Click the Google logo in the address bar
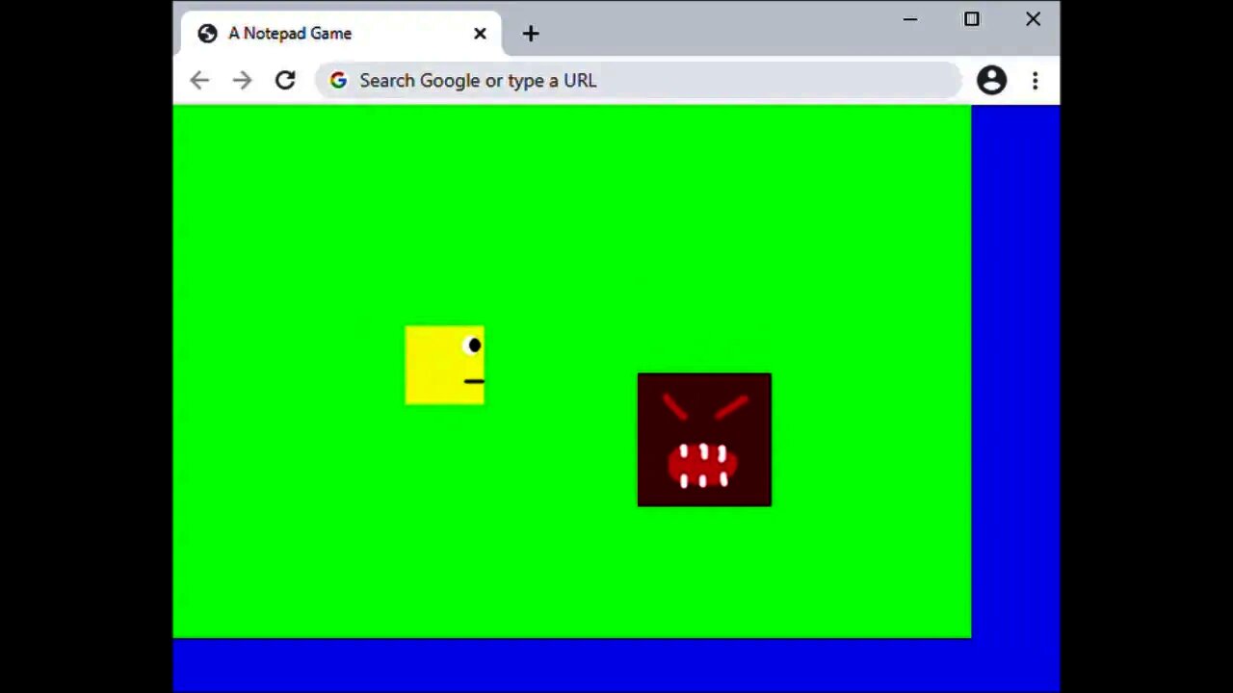The image size is (1233, 693). coord(338,81)
